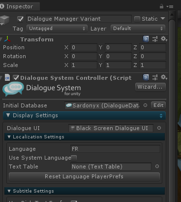The width and height of the screenshot is (181, 202).
Task: Open the Inspector panel options menu
Action: coord(170,6)
